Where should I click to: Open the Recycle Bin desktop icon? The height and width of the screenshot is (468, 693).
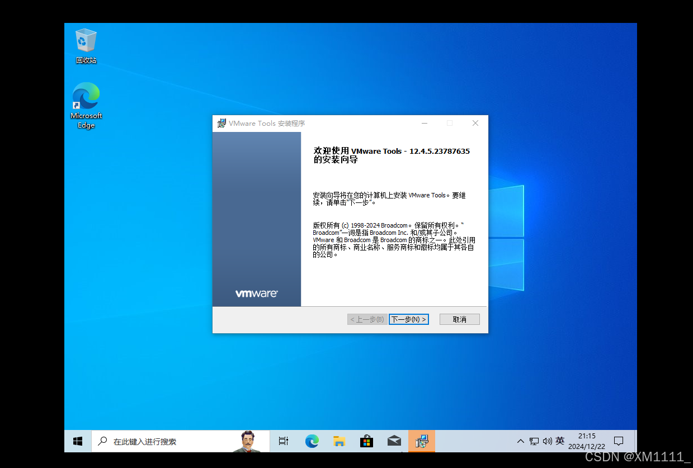(x=86, y=46)
